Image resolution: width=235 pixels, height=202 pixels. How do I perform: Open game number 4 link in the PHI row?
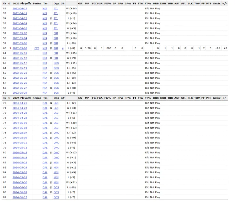pyautogui.click(x=62, y=48)
